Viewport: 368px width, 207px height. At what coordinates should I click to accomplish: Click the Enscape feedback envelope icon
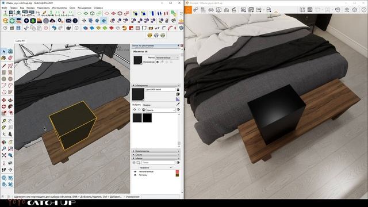[68, 21]
